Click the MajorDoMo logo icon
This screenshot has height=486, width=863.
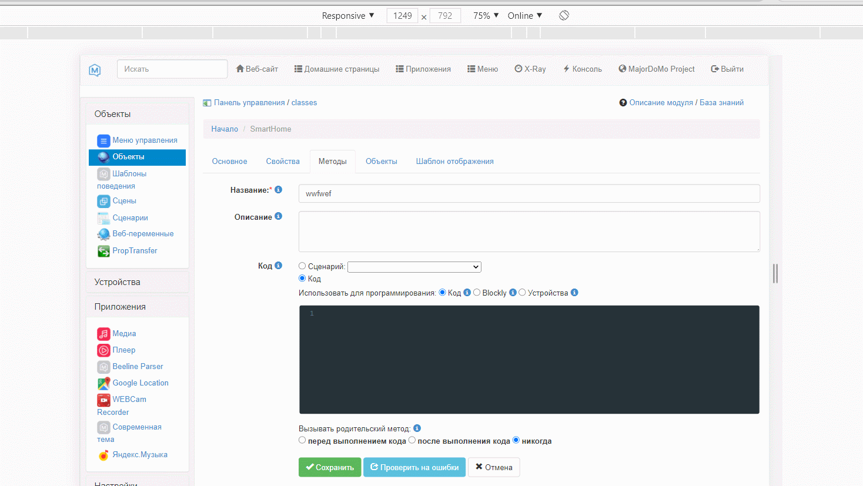point(95,69)
